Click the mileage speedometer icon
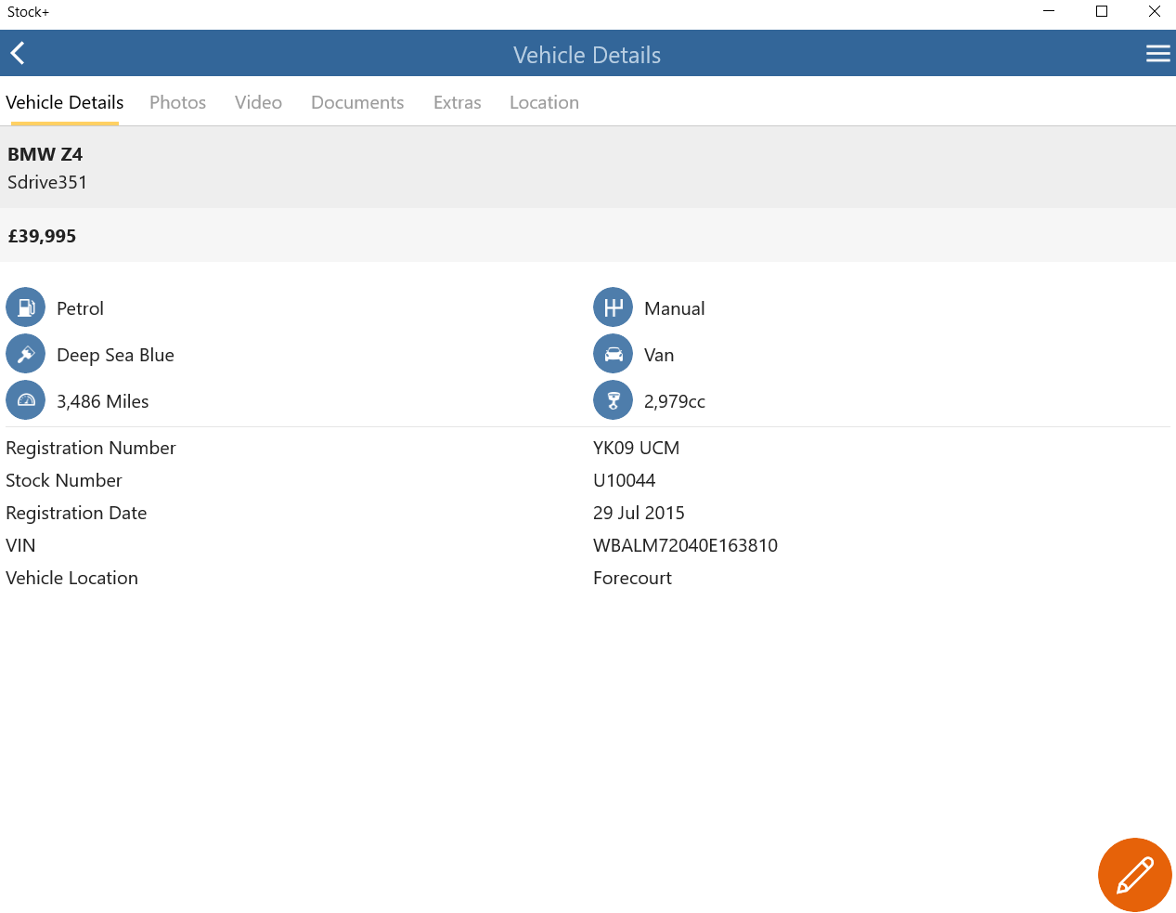1176x913 pixels. (x=26, y=400)
